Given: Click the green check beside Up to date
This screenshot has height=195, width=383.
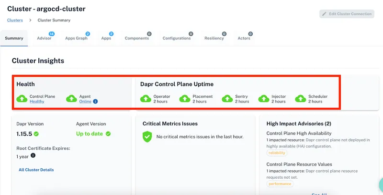Looking at the screenshot, I should click(108, 134).
